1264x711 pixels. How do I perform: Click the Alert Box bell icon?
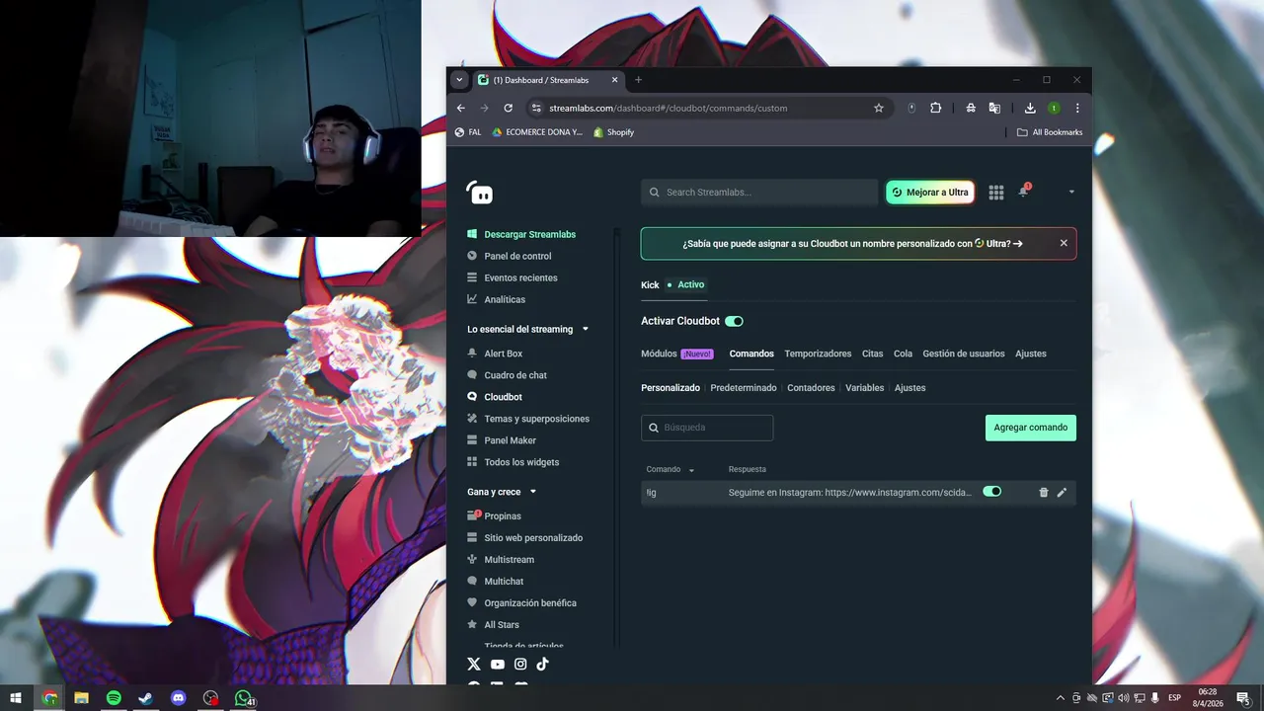[473, 354]
